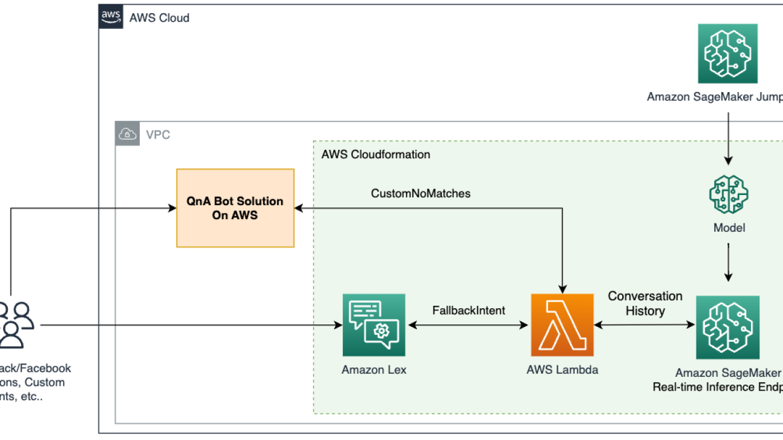Select the AWS Lambda caption

563,370
